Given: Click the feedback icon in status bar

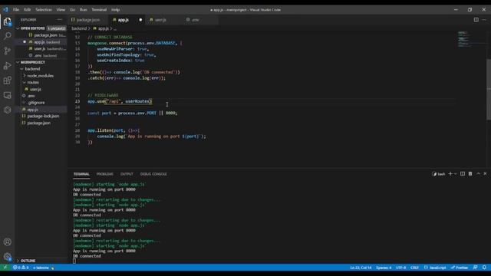Looking at the screenshot, I should [476, 268].
